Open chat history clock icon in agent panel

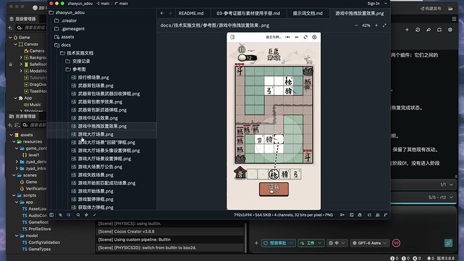click(418, 30)
